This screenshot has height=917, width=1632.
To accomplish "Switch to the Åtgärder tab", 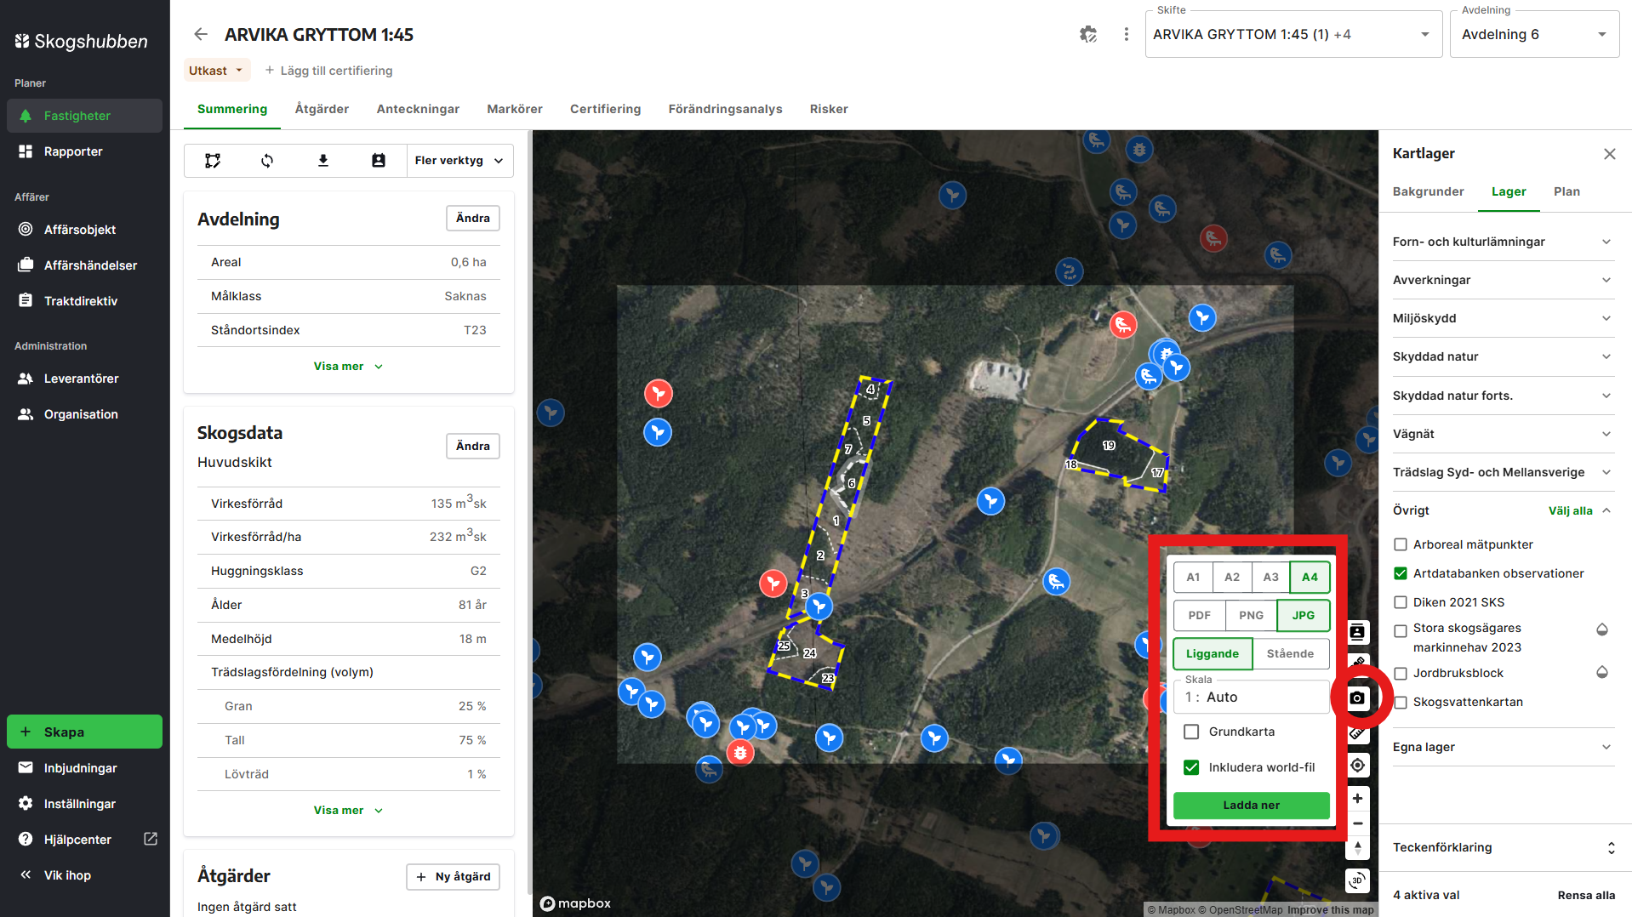I will tap(322, 109).
